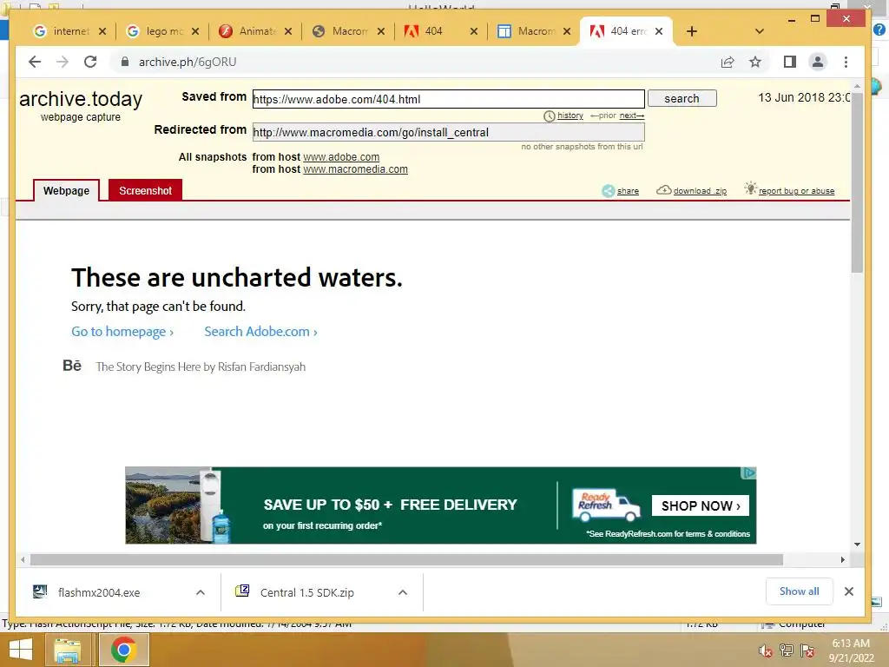Viewport: 889px width, 667px height.
Task: Click the network tray icon
Action: pyautogui.click(x=787, y=650)
